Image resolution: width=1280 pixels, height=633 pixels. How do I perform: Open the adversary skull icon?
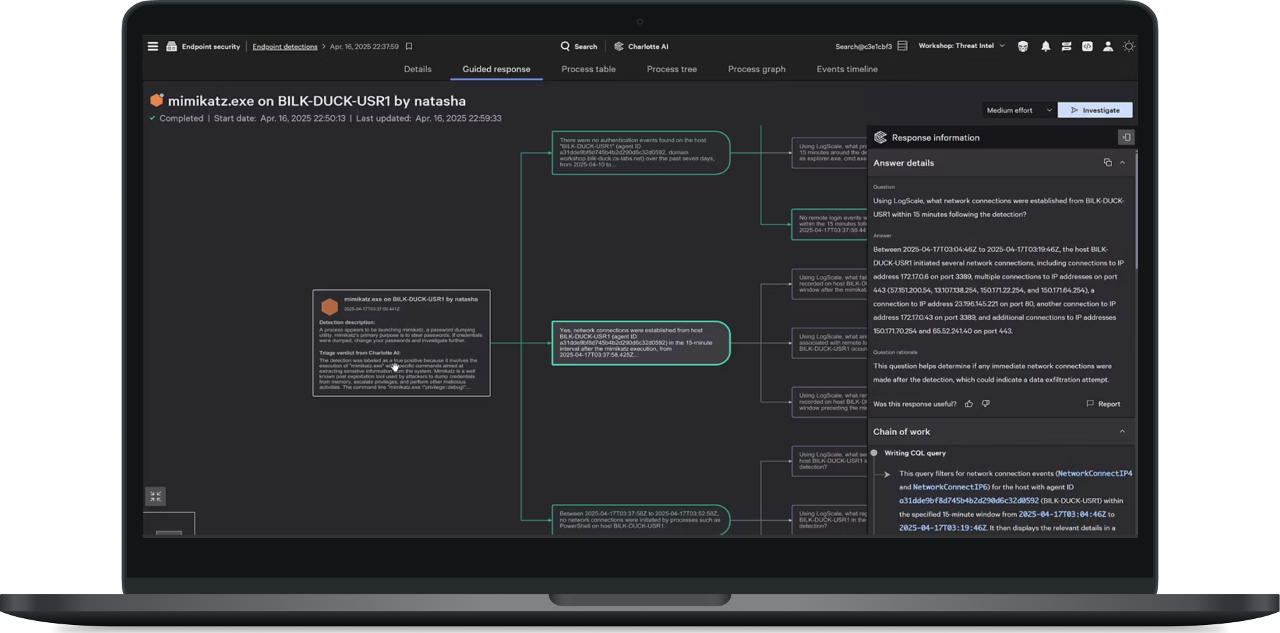pyautogui.click(x=1023, y=46)
